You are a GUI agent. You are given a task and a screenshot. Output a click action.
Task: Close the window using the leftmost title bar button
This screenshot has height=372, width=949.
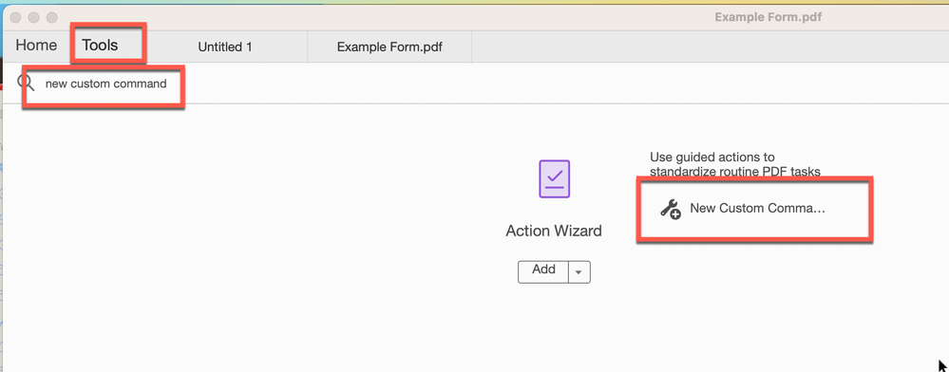[16, 17]
